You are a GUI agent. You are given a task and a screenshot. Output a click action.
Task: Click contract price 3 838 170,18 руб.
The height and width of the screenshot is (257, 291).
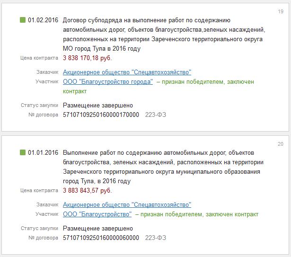(88, 58)
